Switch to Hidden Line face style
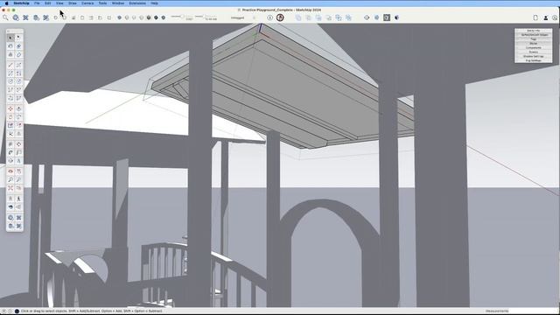The height and width of the screenshot is (315, 560). click(x=142, y=17)
